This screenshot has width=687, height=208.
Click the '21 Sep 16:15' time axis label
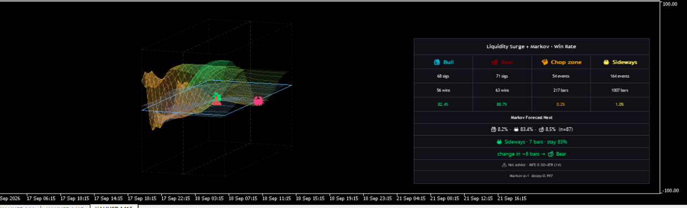click(512, 198)
